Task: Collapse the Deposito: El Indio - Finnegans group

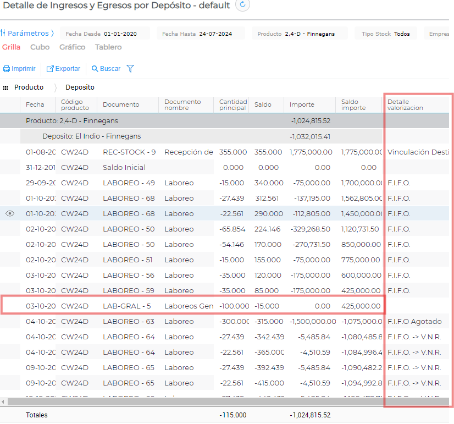Action: [x=91, y=136]
